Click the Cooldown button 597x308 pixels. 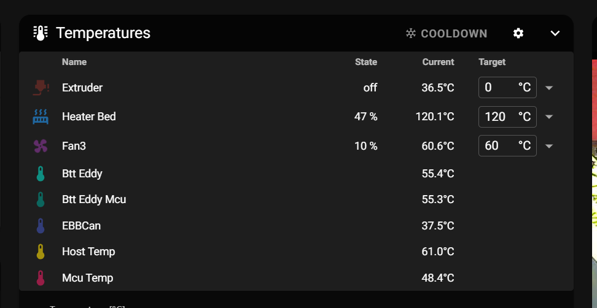click(x=447, y=34)
